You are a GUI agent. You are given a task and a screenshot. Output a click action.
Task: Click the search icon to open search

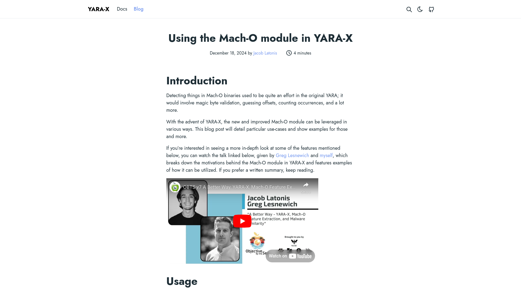coord(409,9)
